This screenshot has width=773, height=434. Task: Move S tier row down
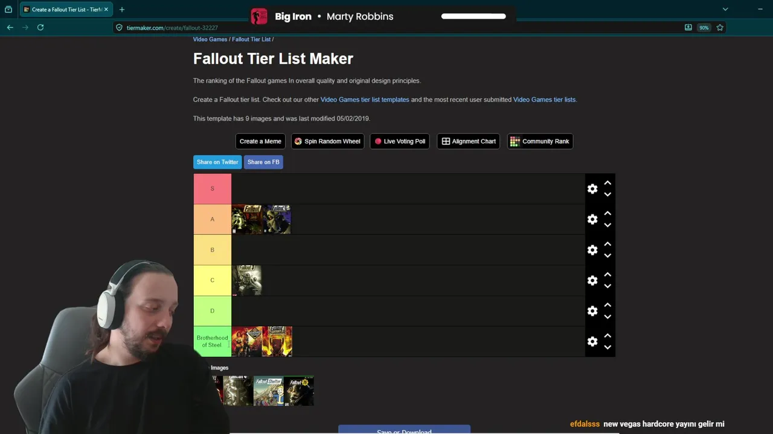point(608,194)
